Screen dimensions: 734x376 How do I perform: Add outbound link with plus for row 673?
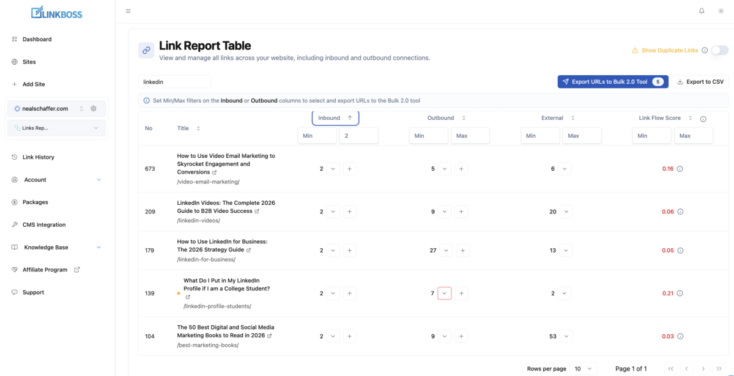point(462,169)
